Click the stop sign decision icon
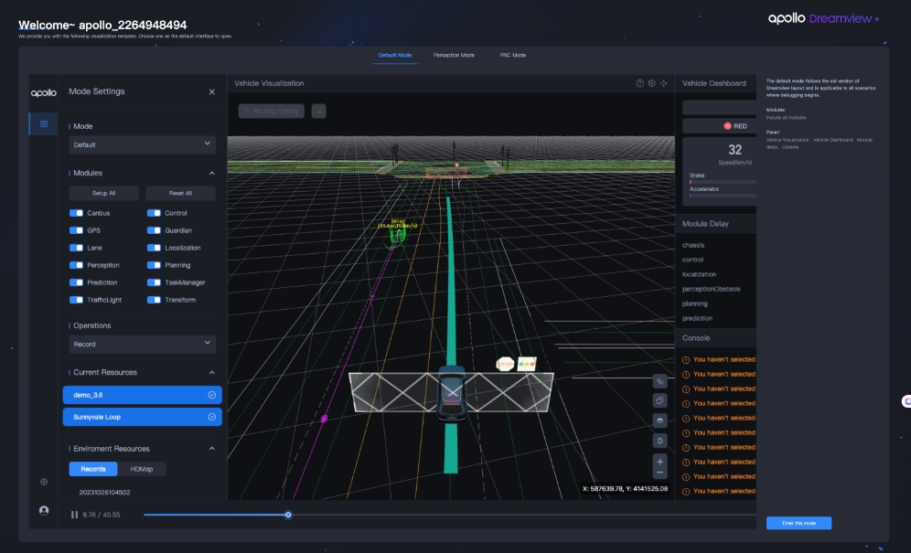 pos(506,364)
